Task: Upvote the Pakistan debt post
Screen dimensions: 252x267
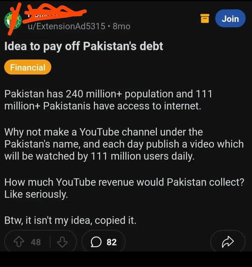Action: point(19,242)
